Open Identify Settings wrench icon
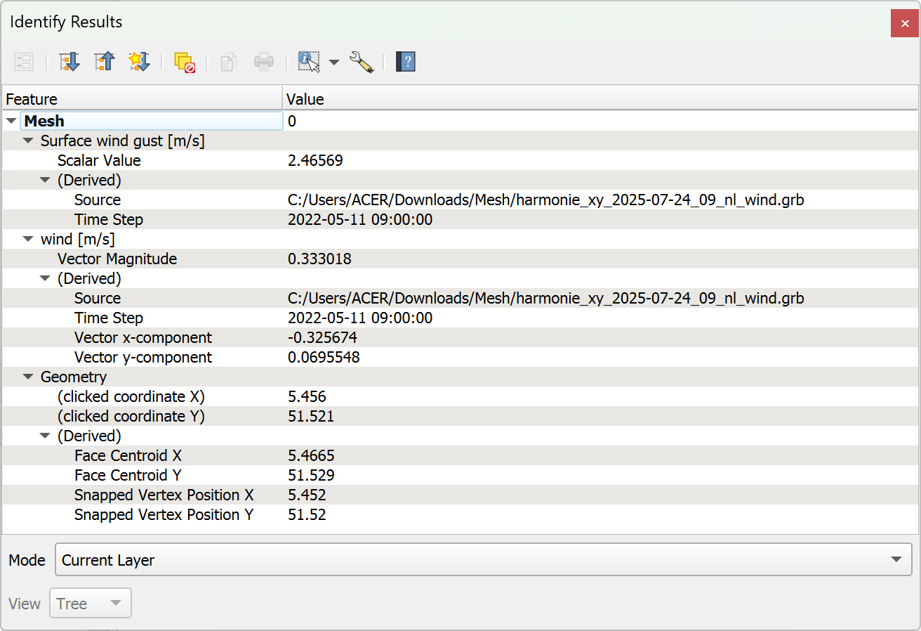This screenshot has width=921, height=631. coord(362,62)
